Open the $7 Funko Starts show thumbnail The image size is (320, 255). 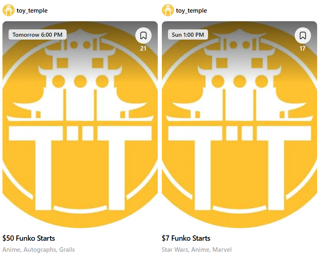(239, 124)
